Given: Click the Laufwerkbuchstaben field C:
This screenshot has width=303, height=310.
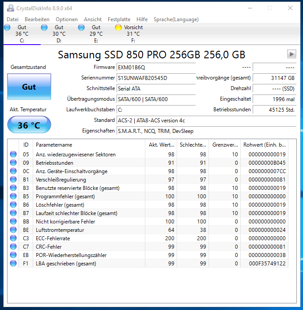Looking at the screenshot, I should (x=156, y=110).
